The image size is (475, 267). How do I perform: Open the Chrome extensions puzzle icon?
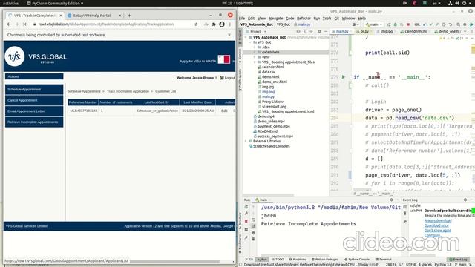(x=214, y=24)
